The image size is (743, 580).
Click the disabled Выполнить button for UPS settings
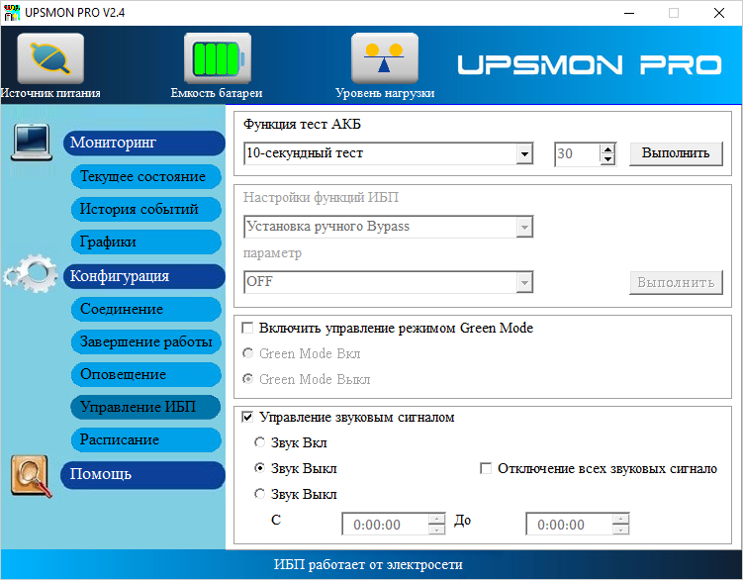(x=676, y=283)
